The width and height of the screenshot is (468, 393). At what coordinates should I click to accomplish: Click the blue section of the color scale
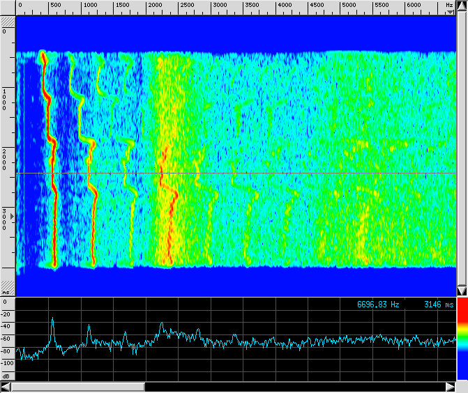[462, 366]
